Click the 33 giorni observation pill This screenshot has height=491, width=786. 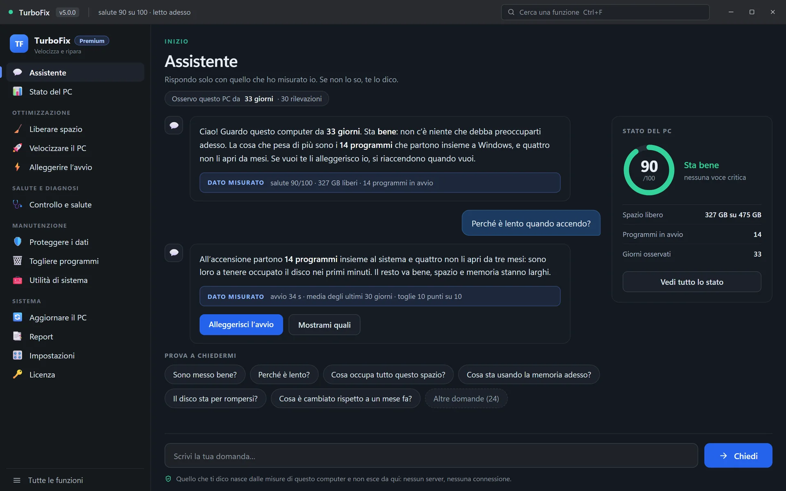click(x=246, y=99)
